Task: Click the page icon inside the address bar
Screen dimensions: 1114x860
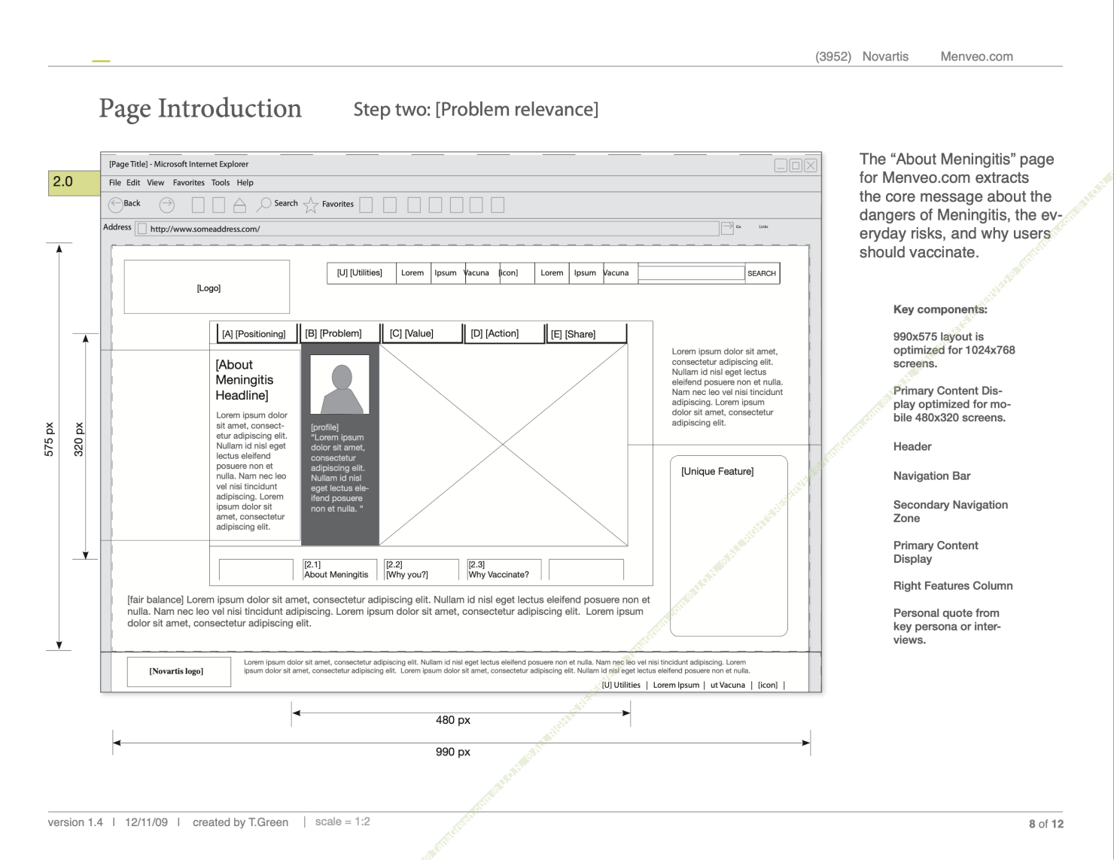Action: pos(142,229)
